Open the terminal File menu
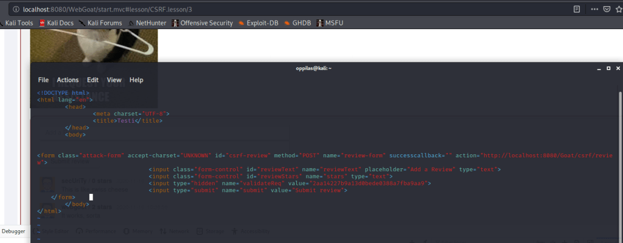The image size is (623, 243). [x=43, y=80]
